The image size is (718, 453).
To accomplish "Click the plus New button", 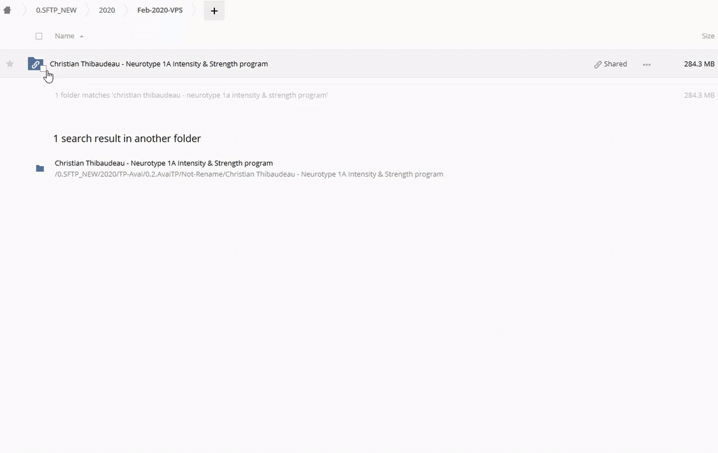I will (214, 11).
